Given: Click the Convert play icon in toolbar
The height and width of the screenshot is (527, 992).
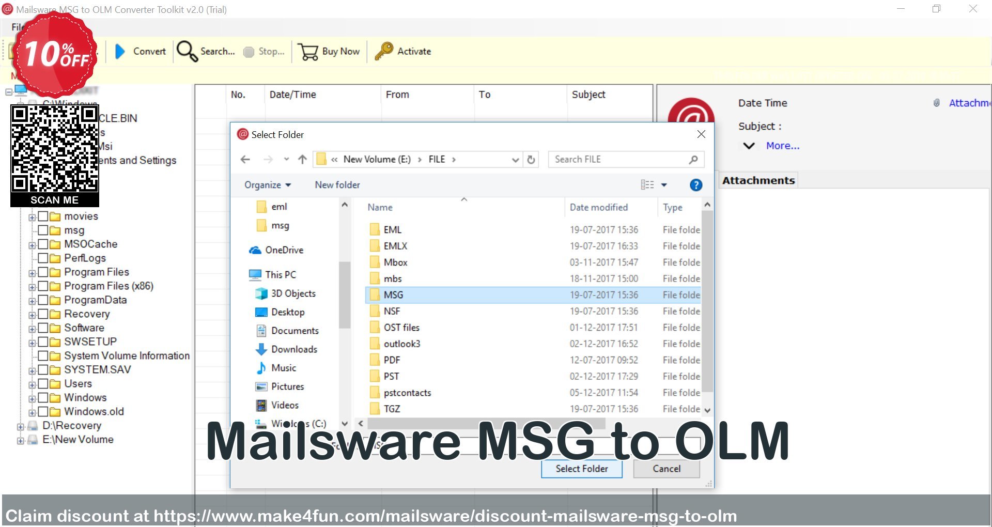Looking at the screenshot, I should tap(120, 51).
